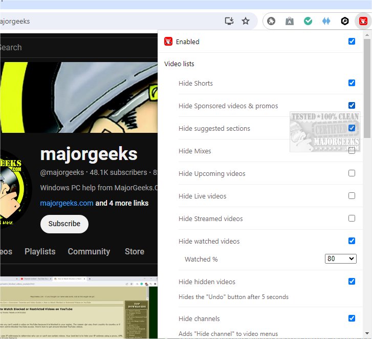Toggle Hide hidden videos checkbox
The height and width of the screenshot is (339, 372).
pos(352,282)
